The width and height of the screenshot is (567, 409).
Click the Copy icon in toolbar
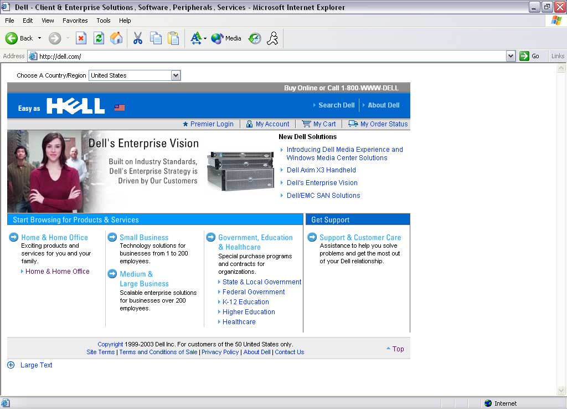tap(156, 38)
